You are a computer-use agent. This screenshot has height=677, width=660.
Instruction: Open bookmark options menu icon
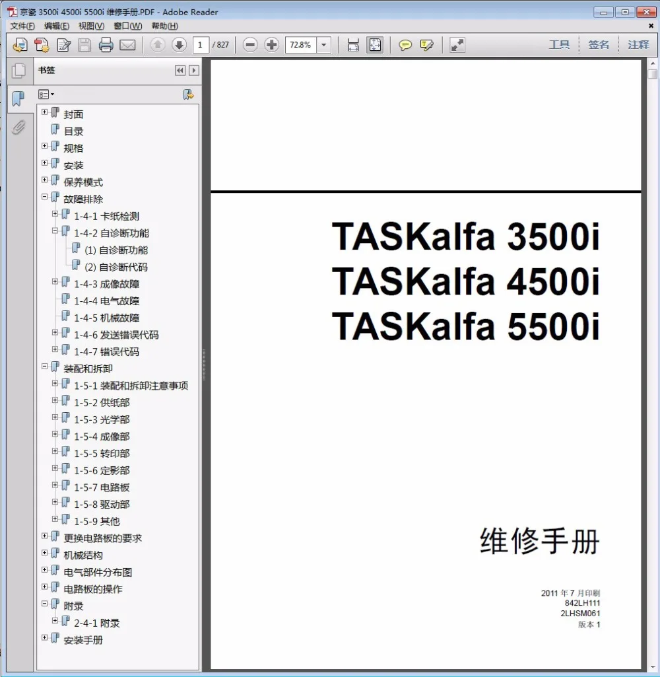(46, 94)
